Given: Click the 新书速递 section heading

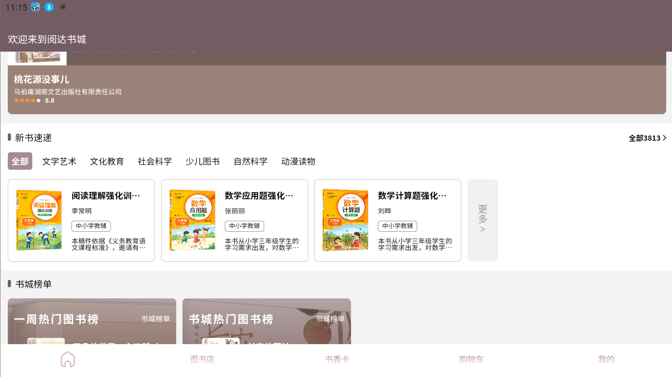Looking at the screenshot, I should (33, 138).
